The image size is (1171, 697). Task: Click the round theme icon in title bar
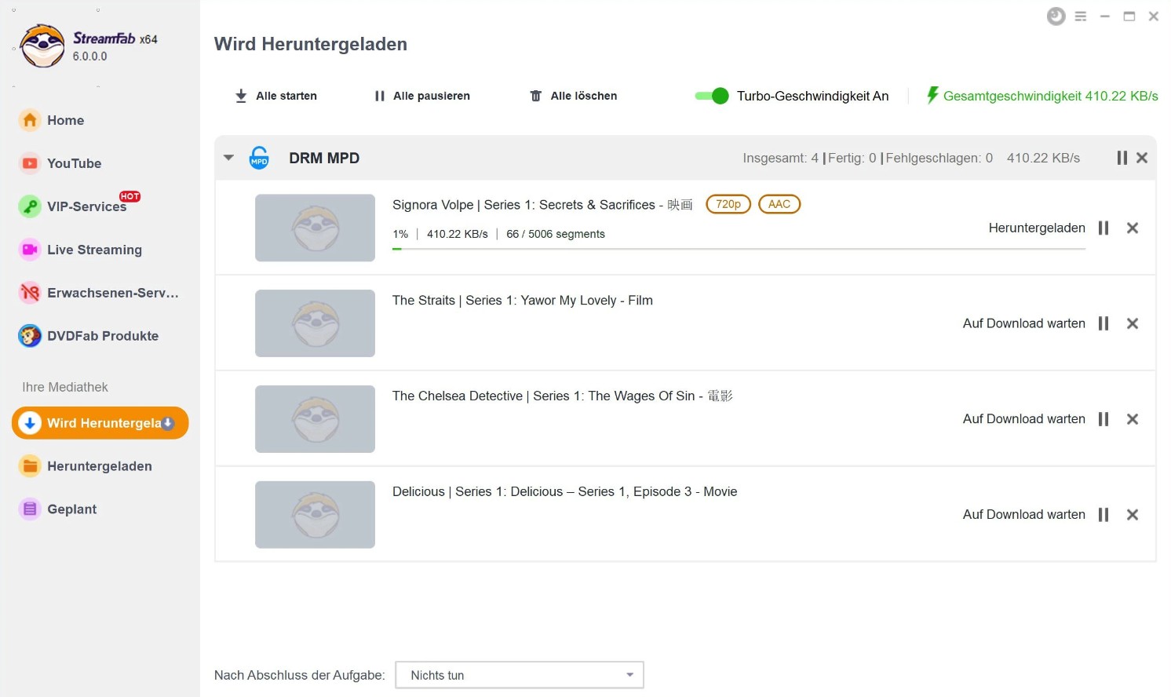[1056, 16]
